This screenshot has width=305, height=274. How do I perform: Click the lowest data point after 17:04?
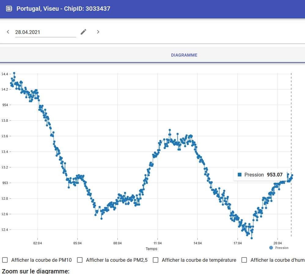[x=252, y=238]
